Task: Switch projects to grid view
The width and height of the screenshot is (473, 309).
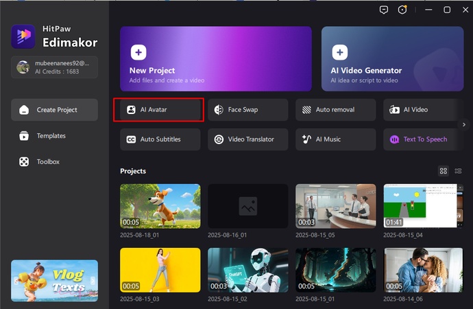Action: pyautogui.click(x=443, y=171)
